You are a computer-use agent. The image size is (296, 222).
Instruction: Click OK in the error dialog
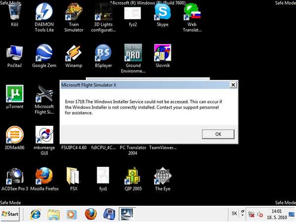[218, 134]
